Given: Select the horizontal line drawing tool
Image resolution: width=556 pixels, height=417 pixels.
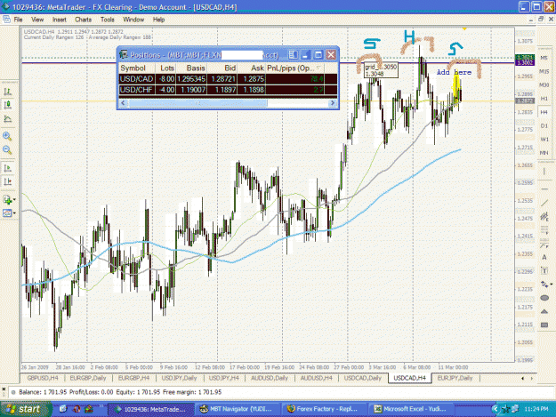Looking at the screenshot, I should tap(544, 189).
